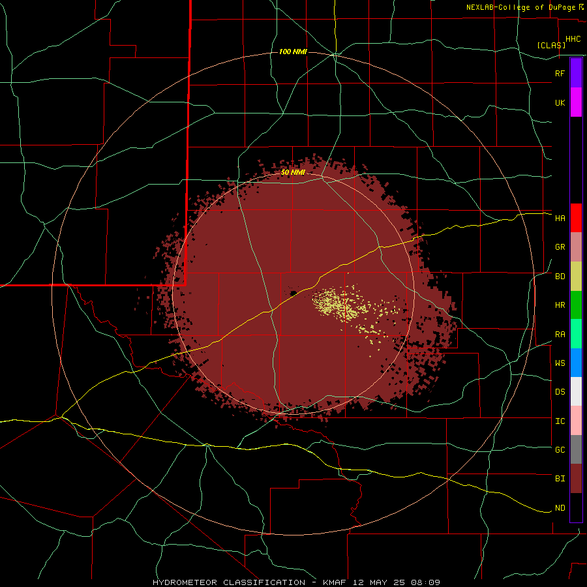Image resolution: width=587 pixels, height=587 pixels.
Task: Click the NEXLAB-College of DuPage credit text
Action: (520, 7)
